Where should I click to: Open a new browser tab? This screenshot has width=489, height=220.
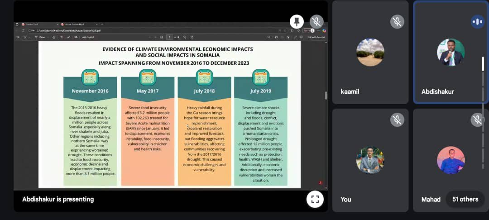102,24
